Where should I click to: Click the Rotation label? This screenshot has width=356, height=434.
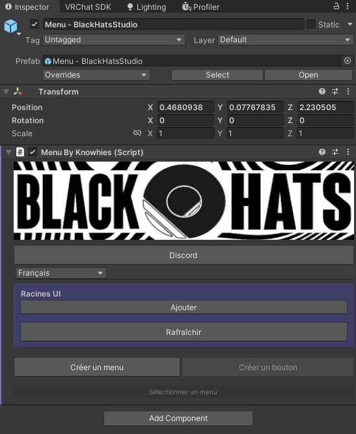27,121
